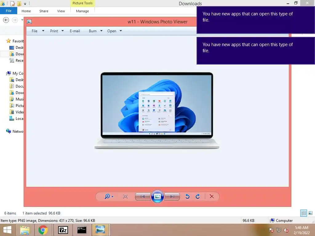Expand the File menu dropdown arrow
Image resolution: width=315 pixels, height=236 pixels.
pyautogui.click(x=43, y=31)
